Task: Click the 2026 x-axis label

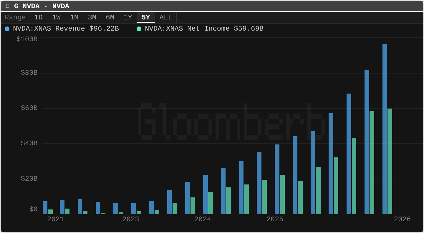Action: coord(402,219)
